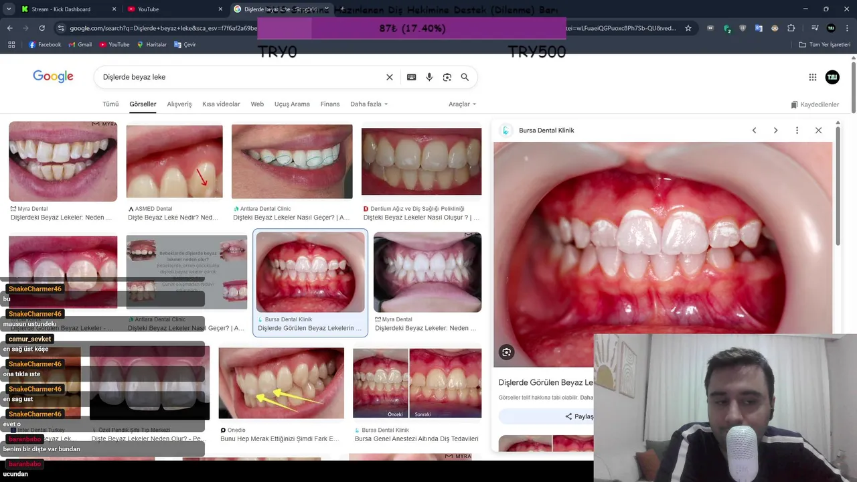Screen dimensions: 857x482
Task: Open the Önceki Sonraki Bursa Dental thumbnail
Action: (417, 383)
